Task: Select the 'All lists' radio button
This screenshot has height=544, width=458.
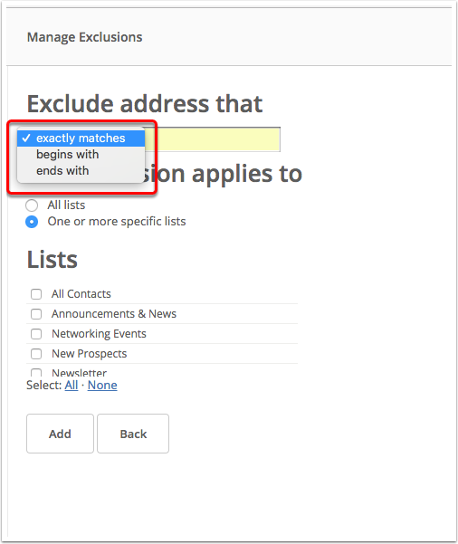Action: (x=32, y=205)
